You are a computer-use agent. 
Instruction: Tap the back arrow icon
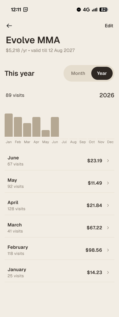coord(9,26)
